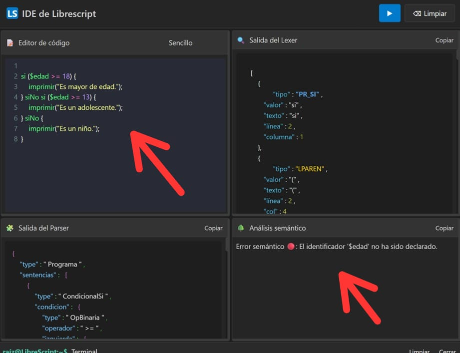The width and height of the screenshot is (460, 353).
Task: Click the Editor de código panel title
Action: tap(44, 43)
